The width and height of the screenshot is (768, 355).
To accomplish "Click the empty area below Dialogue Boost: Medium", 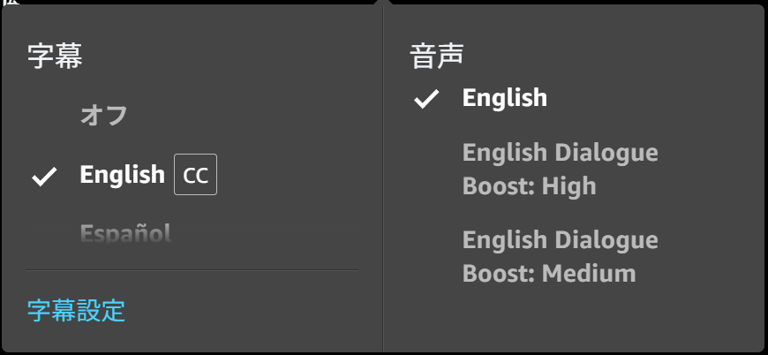I will [x=573, y=318].
